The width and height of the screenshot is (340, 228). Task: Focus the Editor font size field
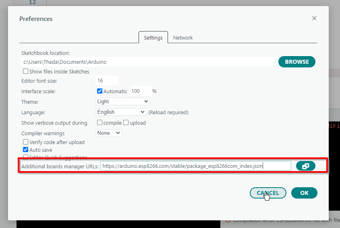coord(107,81)
